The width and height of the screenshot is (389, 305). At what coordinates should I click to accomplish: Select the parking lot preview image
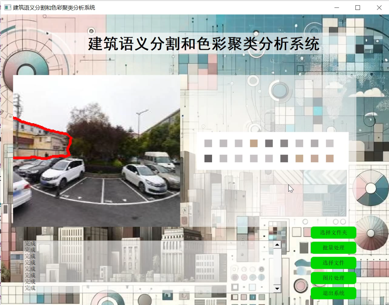point(96,151)
